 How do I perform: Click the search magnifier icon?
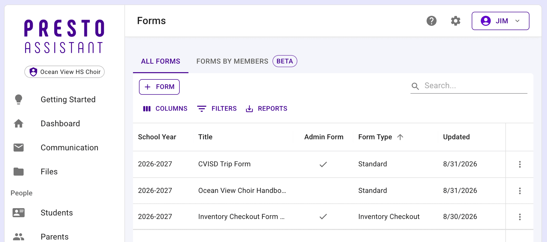click(x=415, y=86)
